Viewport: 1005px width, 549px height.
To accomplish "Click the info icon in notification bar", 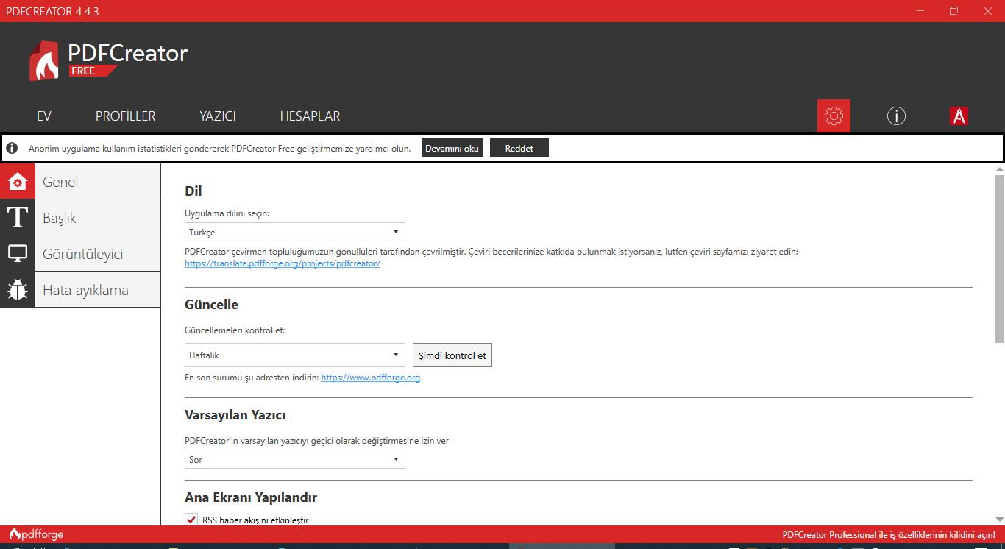I will pos(12,148).
